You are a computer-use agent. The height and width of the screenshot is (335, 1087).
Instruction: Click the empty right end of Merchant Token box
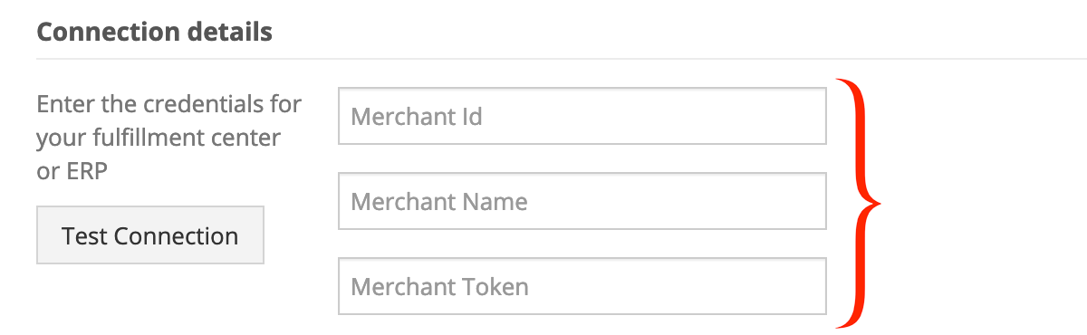point(779,287)
